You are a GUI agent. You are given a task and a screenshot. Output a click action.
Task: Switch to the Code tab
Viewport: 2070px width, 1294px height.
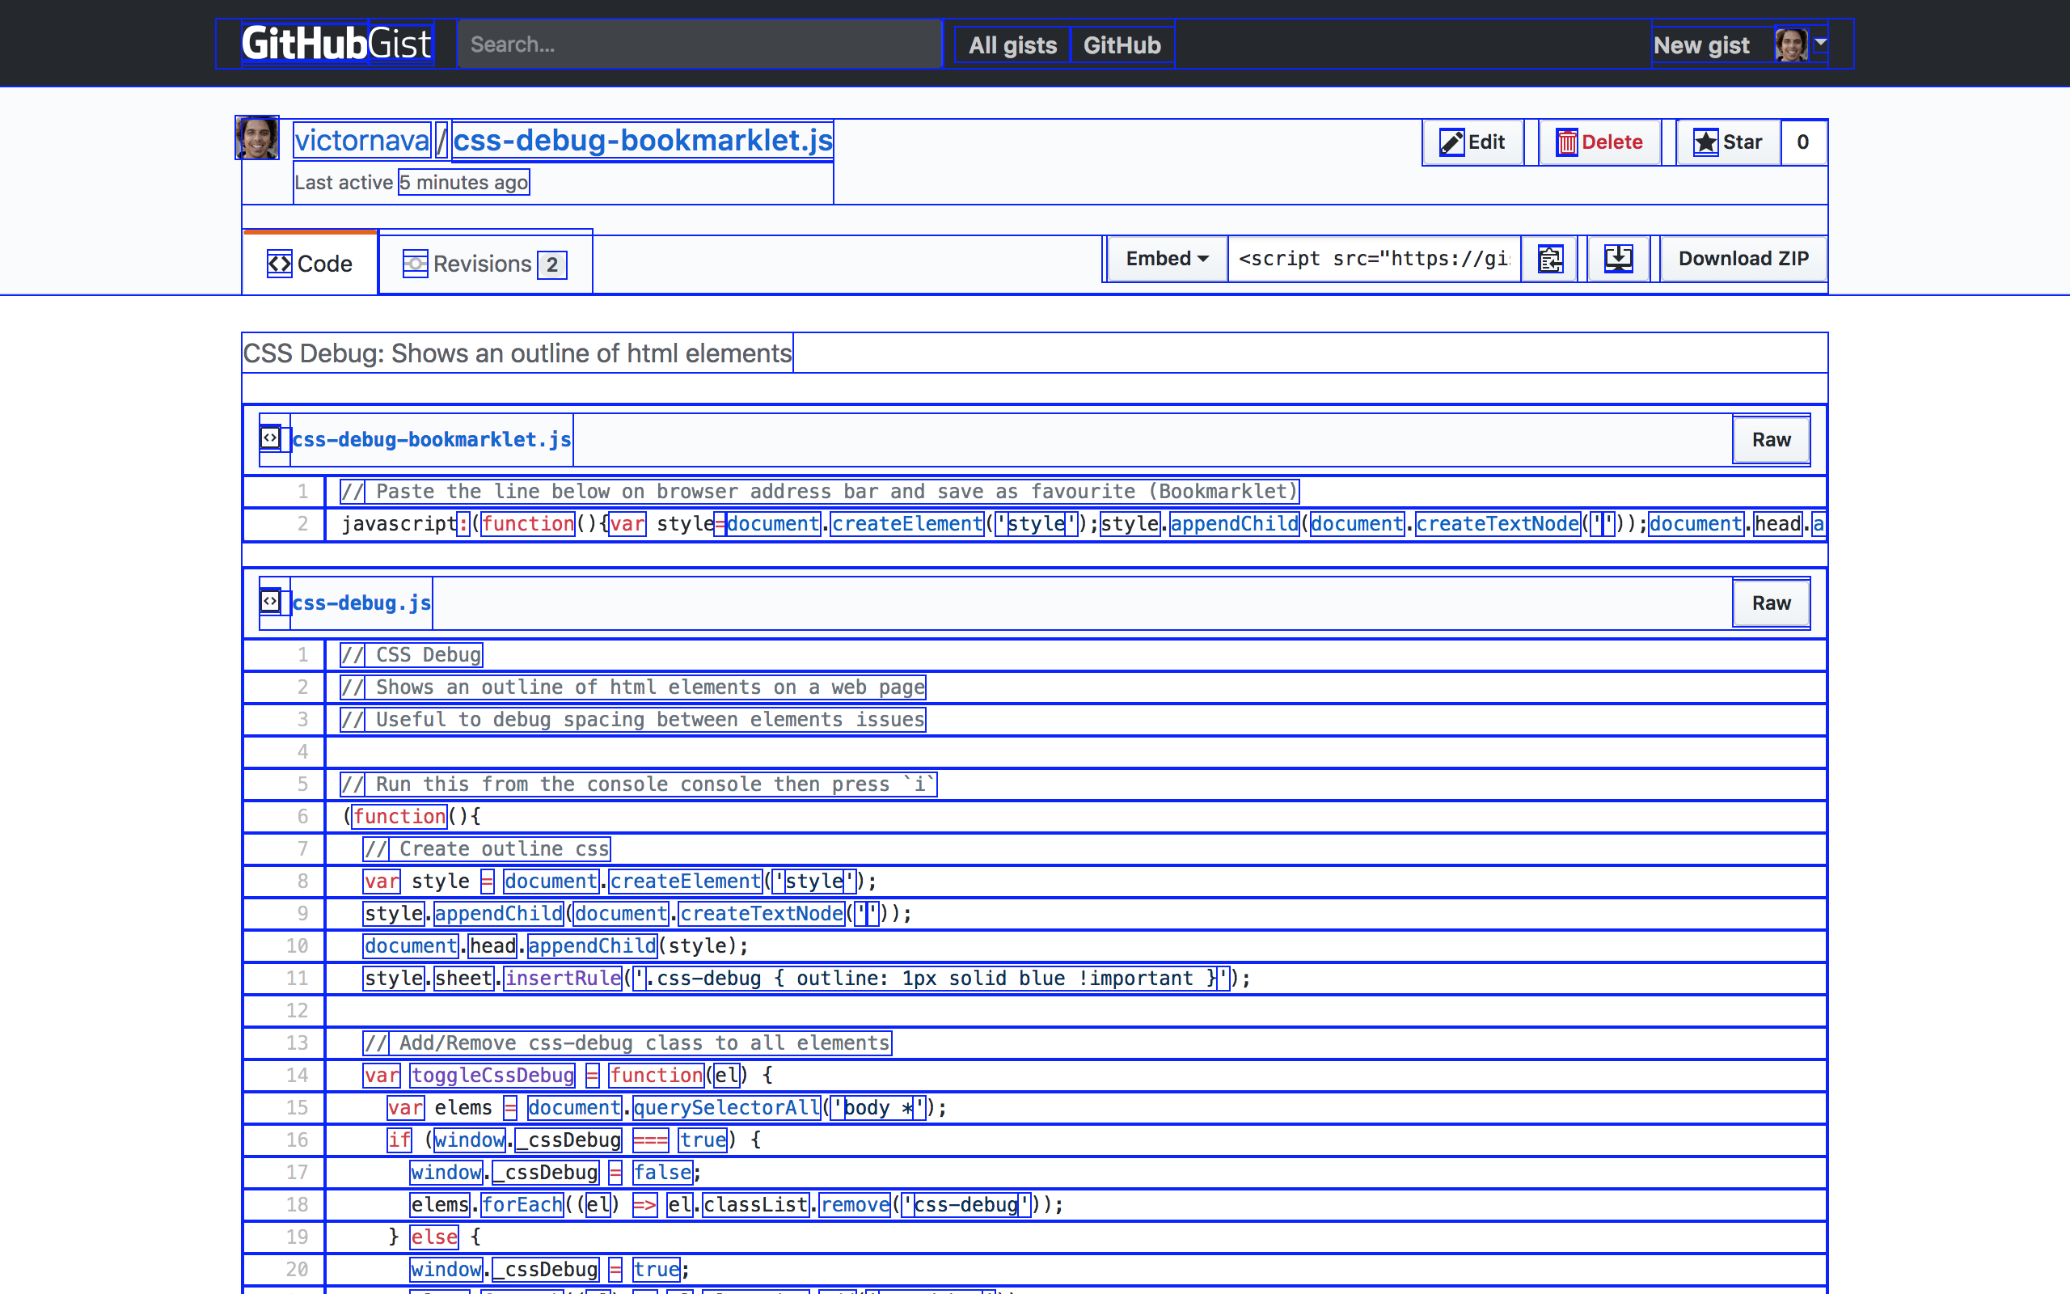310,264
